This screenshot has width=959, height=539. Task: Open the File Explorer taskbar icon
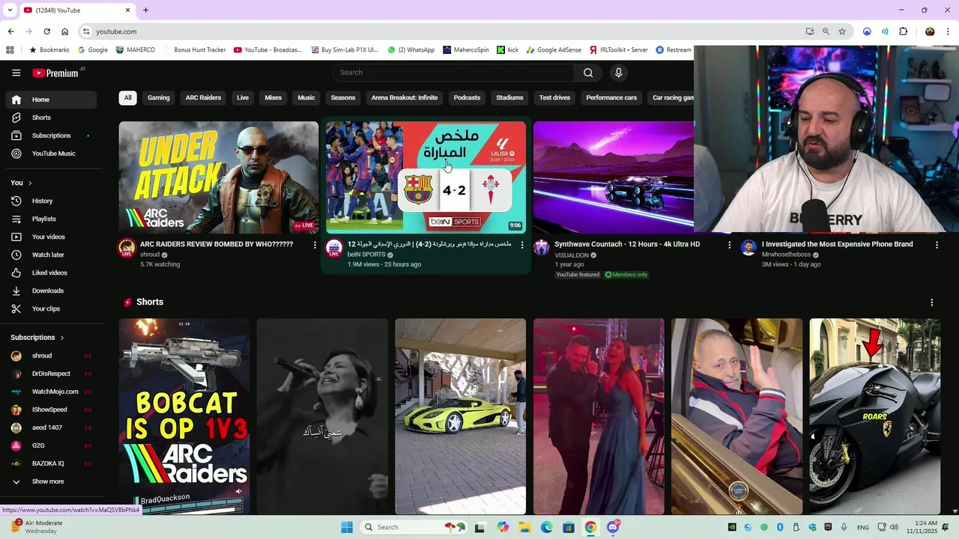(x=524, y=527)
